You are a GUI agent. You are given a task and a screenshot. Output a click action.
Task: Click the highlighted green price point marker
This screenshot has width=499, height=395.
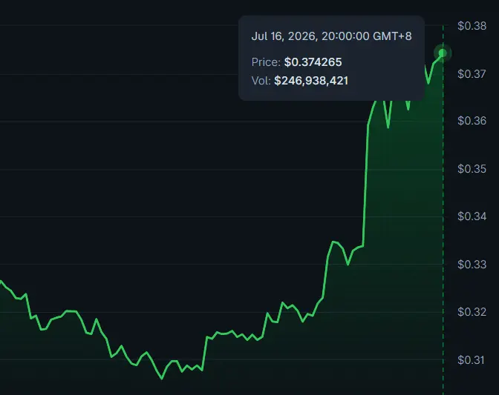pyautogui.click(x=443, y=53)
